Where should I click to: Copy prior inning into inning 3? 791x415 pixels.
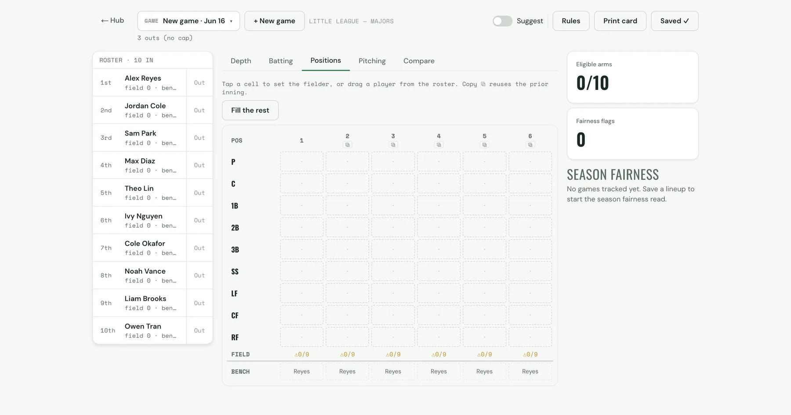click(393, 145)
